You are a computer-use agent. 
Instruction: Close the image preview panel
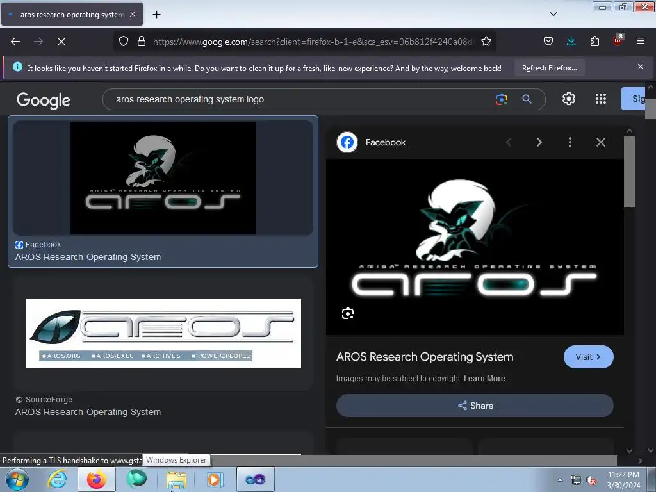click(601, 142)
